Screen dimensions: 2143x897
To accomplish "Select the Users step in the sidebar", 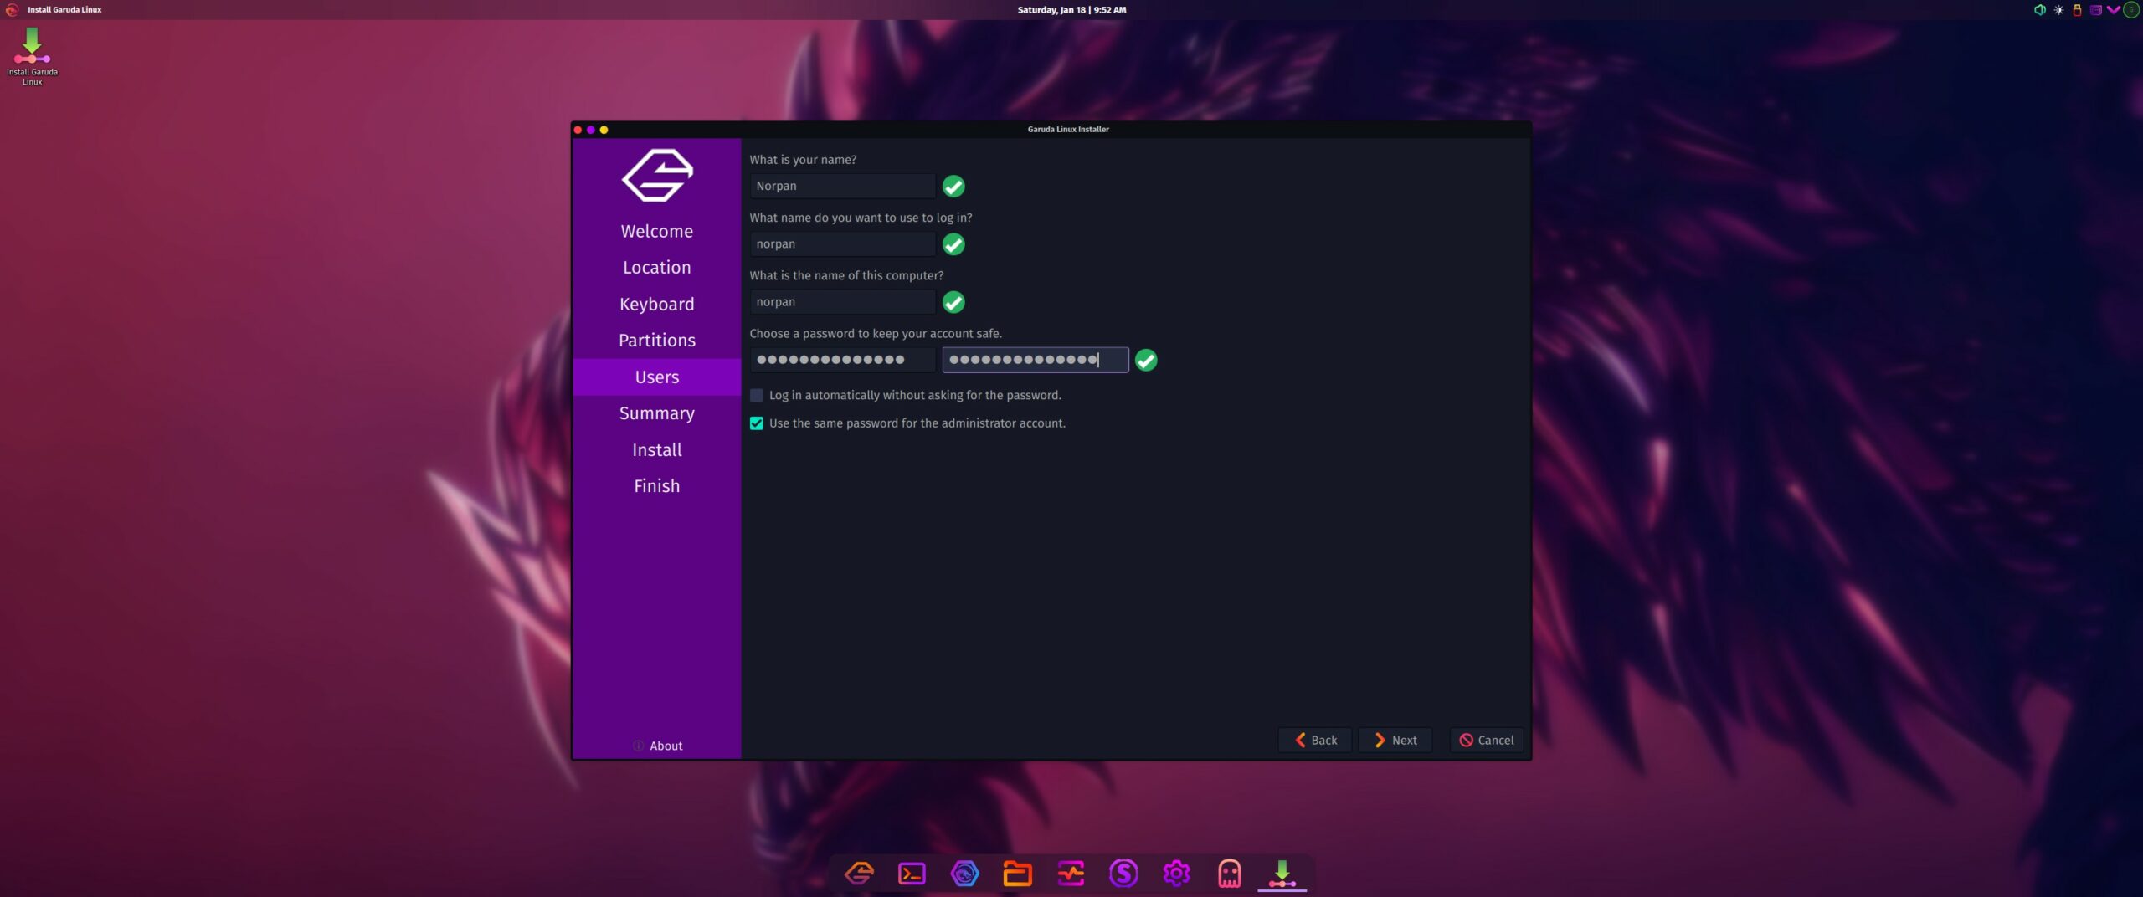I will coord(657,377).
